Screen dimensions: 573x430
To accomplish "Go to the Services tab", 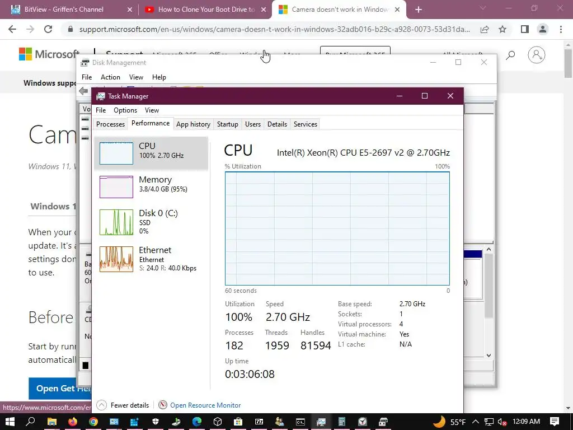I will pos(306,124).
